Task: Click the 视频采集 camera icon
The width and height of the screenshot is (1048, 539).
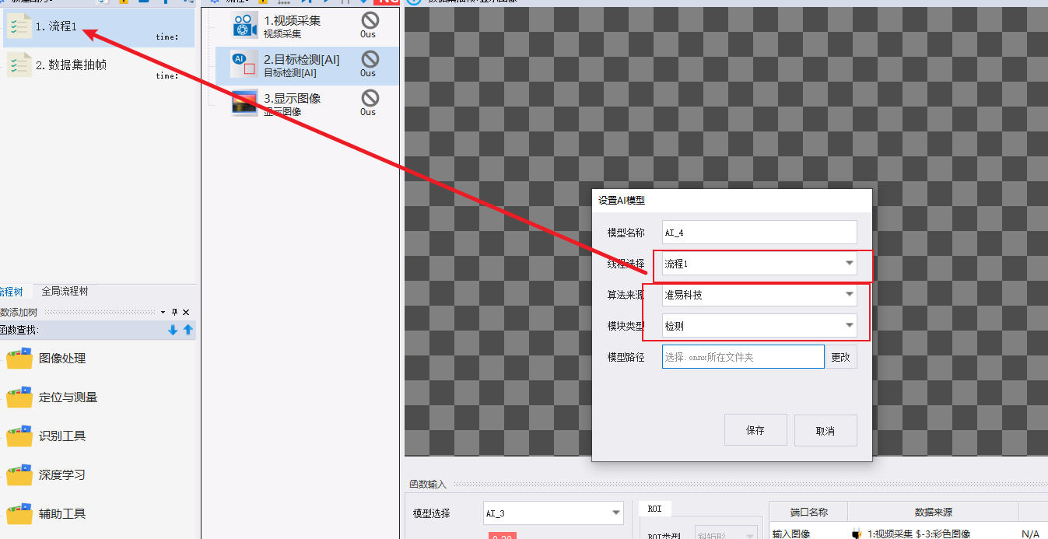Action: pyautogui.click(x=245, y=26)
